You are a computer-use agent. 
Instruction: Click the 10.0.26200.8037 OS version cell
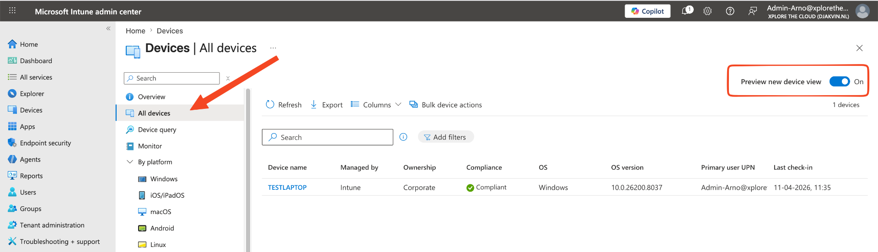point(637,188)
